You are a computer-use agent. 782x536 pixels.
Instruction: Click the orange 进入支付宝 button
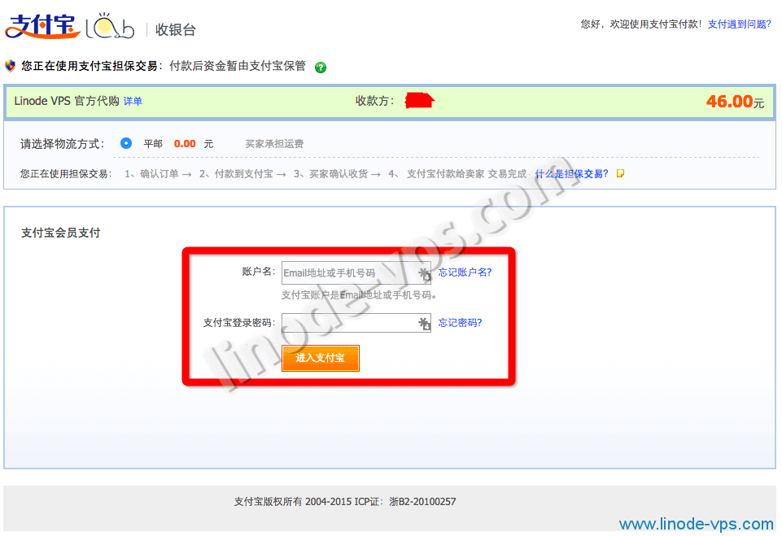(x=320, y=358)
